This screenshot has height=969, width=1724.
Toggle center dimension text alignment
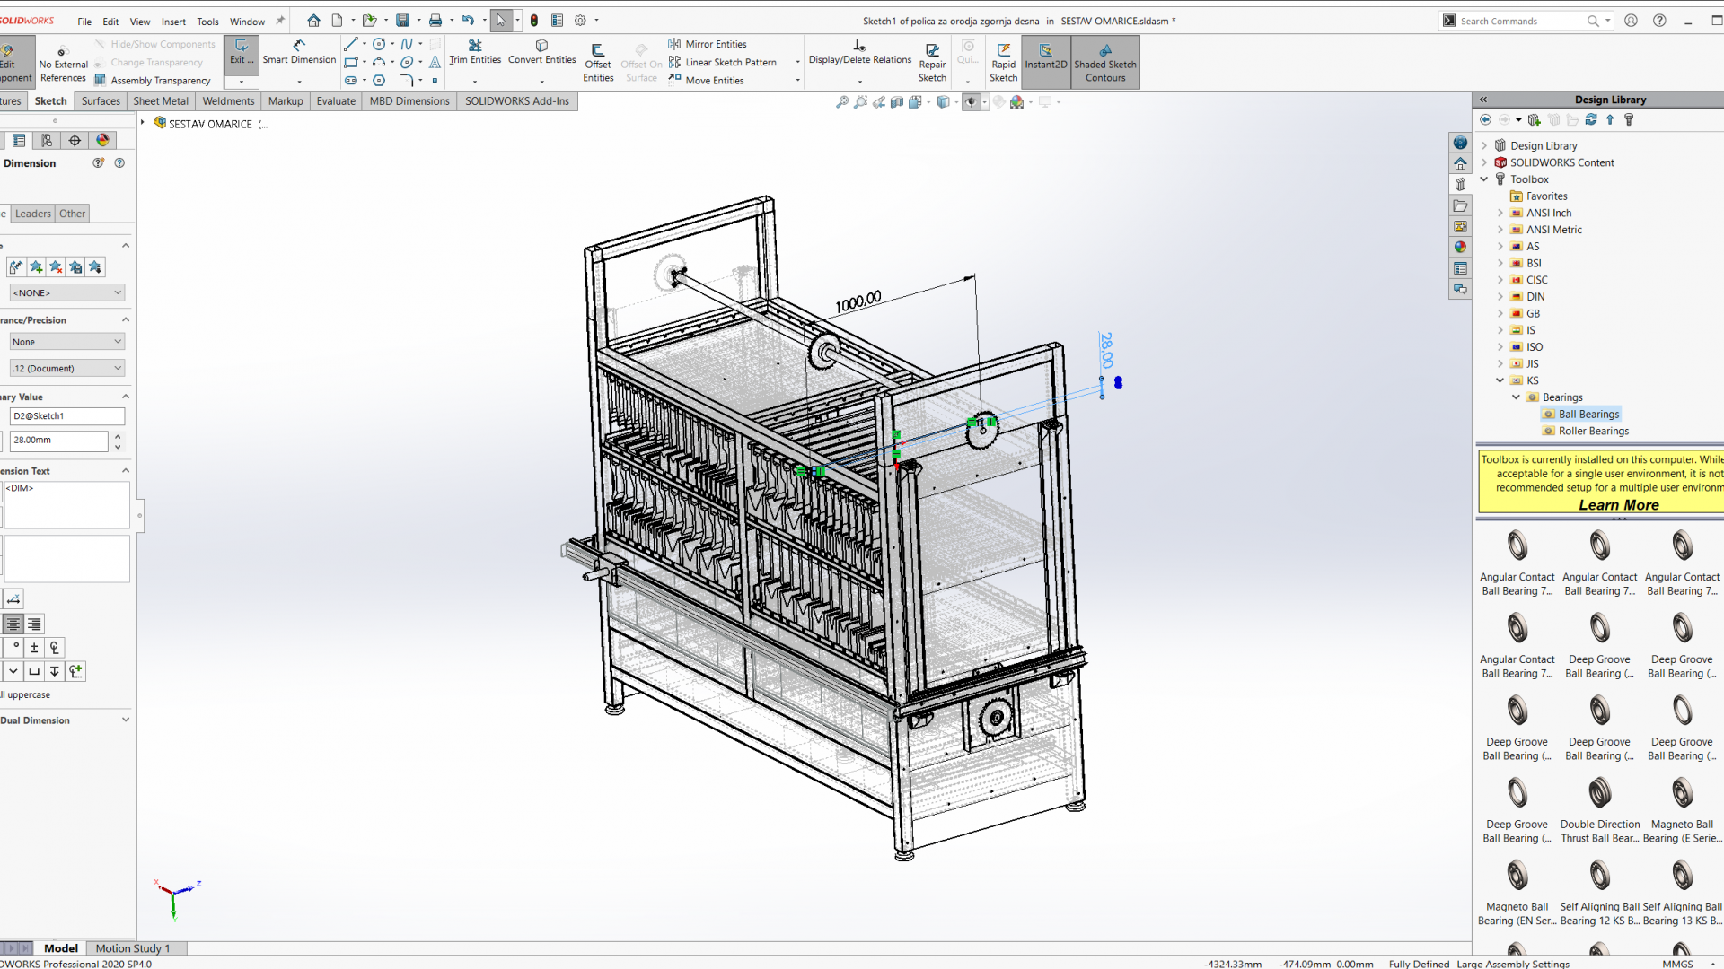(13, 624)
